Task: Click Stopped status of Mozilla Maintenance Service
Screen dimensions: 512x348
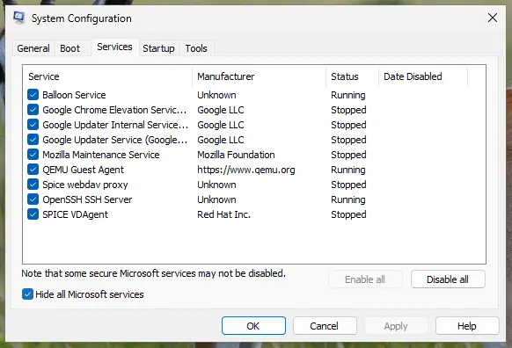Action: coord(348,155)
